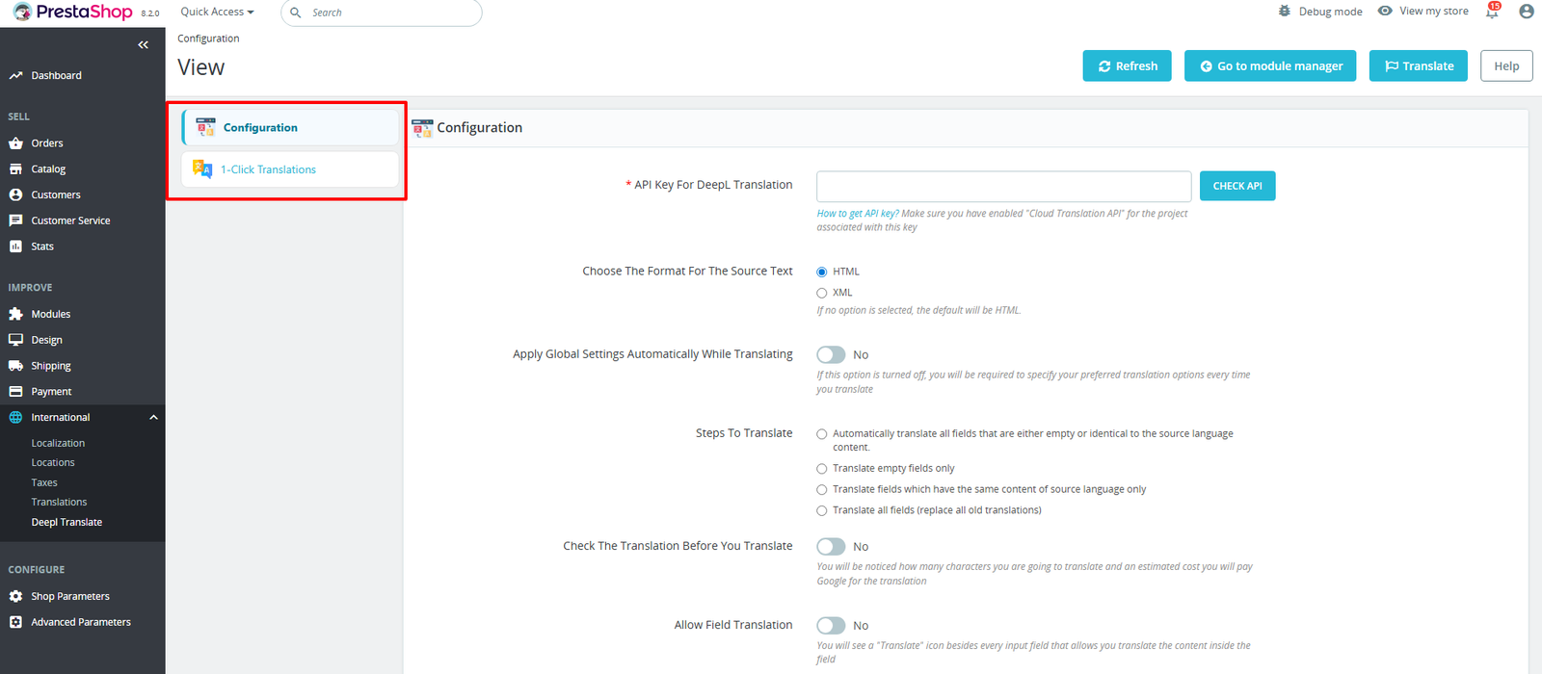The height and width of the screenshot is (674, 1542).
Task: Expand the Shop Parameters menu
Action: click(x=69, y=597)
